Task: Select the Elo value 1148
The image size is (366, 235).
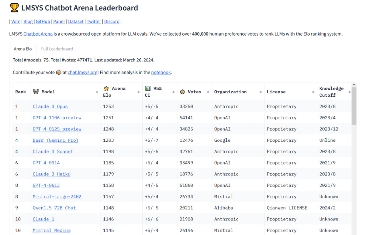Action: click(x=108, y=208)
